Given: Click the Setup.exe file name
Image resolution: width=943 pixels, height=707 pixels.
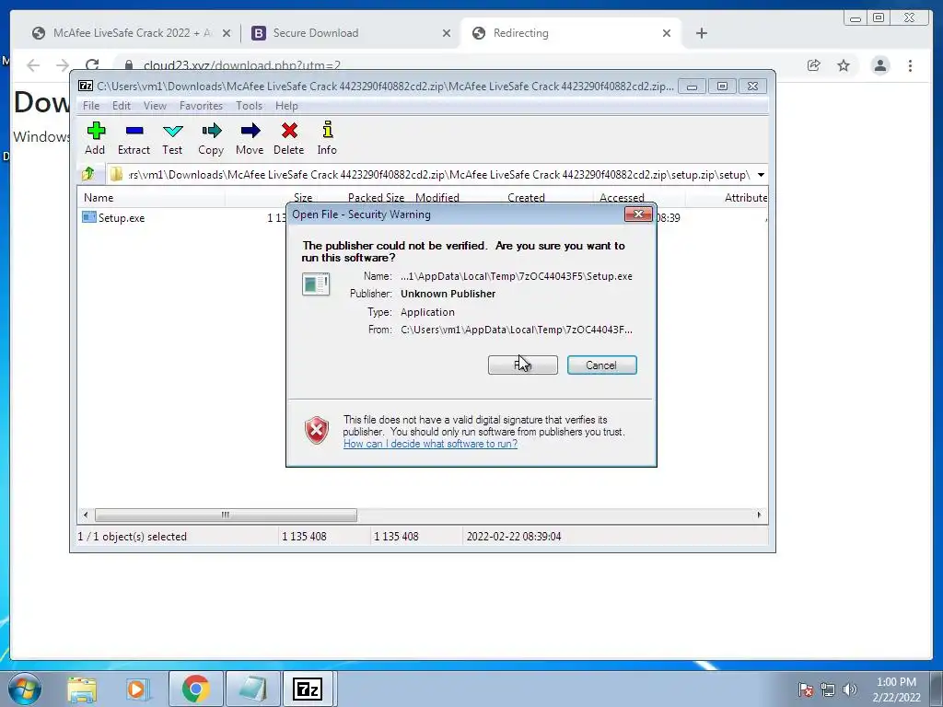Looking at the screenshot, I should tap(122, 218).
